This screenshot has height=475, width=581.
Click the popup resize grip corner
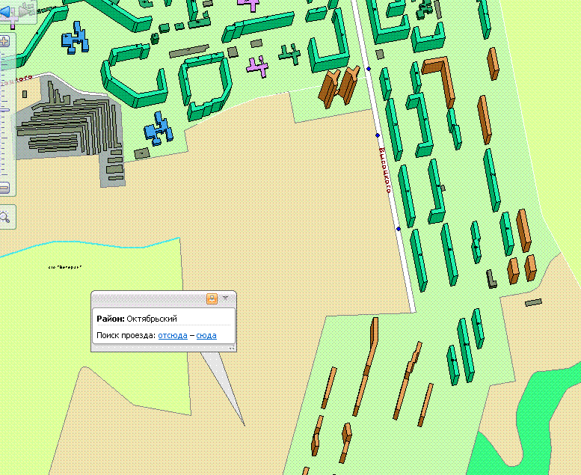[x=232, y=348]
